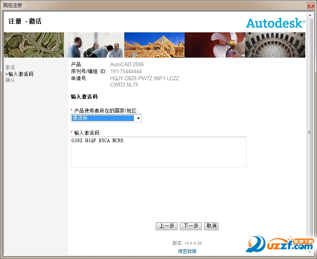The width and height of the screenshot is (317, 259).
Task: Click the 输入激活码 bold section heading
Action: point(84,97)
